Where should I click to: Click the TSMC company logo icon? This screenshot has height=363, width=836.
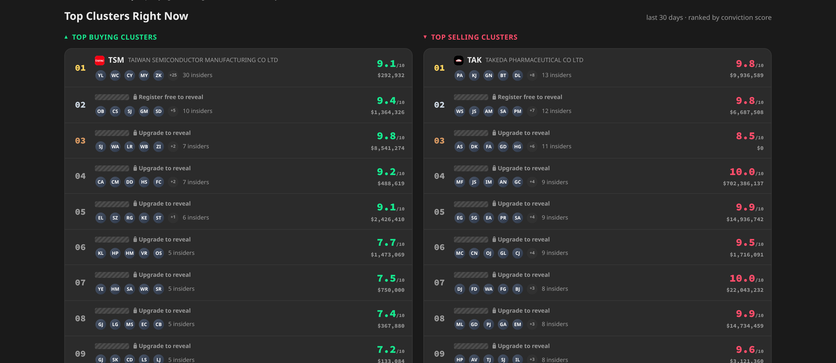pyautogui.click(x=100, y=60)
